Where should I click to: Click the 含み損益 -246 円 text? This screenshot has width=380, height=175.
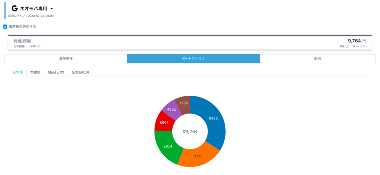pos(27,46)
